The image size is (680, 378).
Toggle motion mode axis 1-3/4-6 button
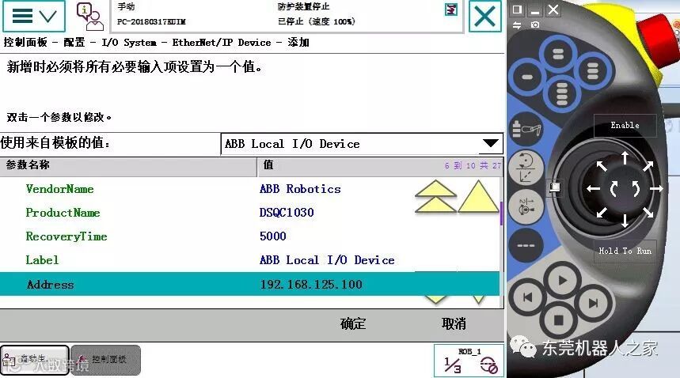tap(526, 206)
